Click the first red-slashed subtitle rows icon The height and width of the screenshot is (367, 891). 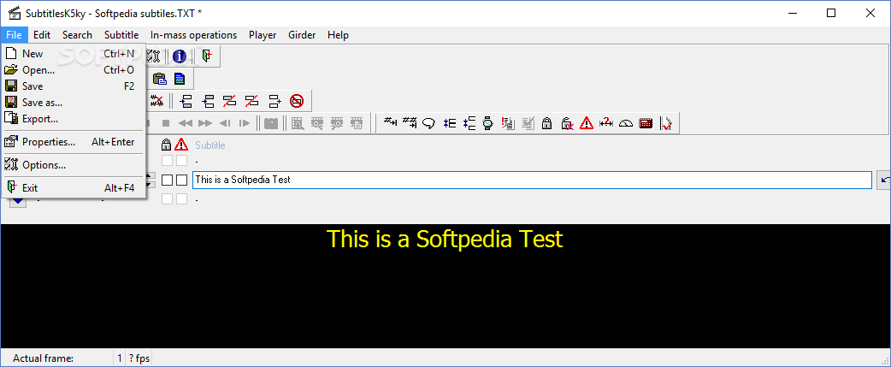pyautogui.click(x=229, y=102)
